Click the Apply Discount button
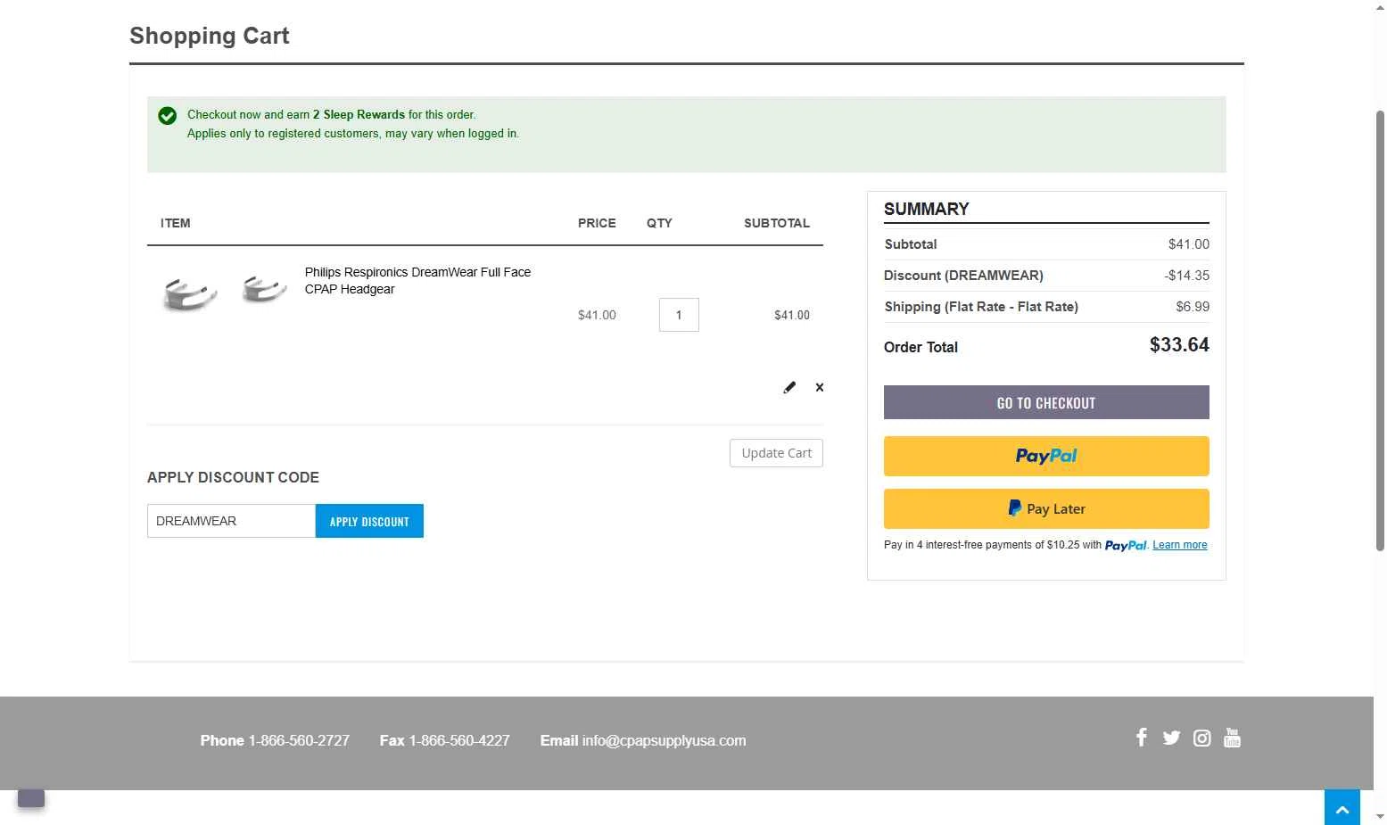The height and width of the screenshot is (825, 1387). point(369,521)
